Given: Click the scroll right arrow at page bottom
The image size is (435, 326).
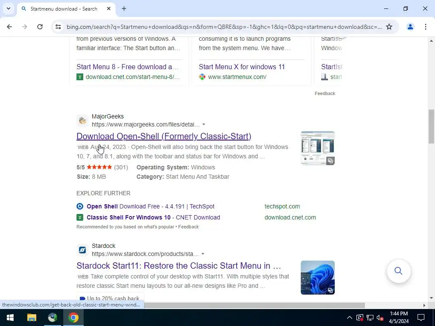Looking at the screenshot, I should [424, 305].
